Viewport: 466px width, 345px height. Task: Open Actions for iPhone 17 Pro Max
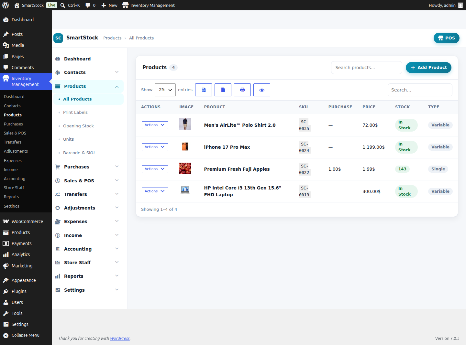155,147
